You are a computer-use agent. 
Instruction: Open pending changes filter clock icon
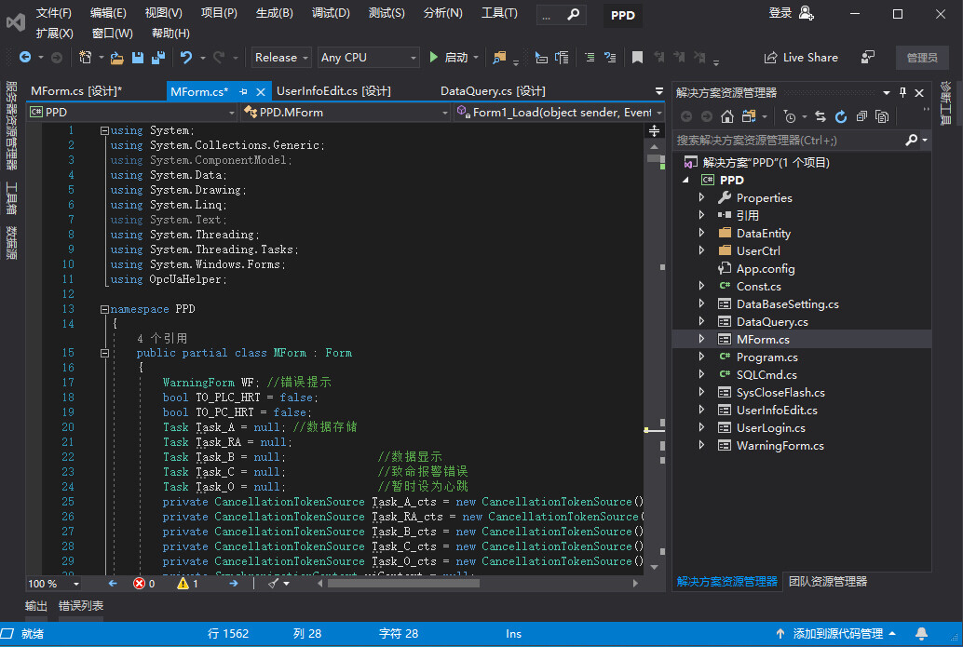tap(790, 116)
